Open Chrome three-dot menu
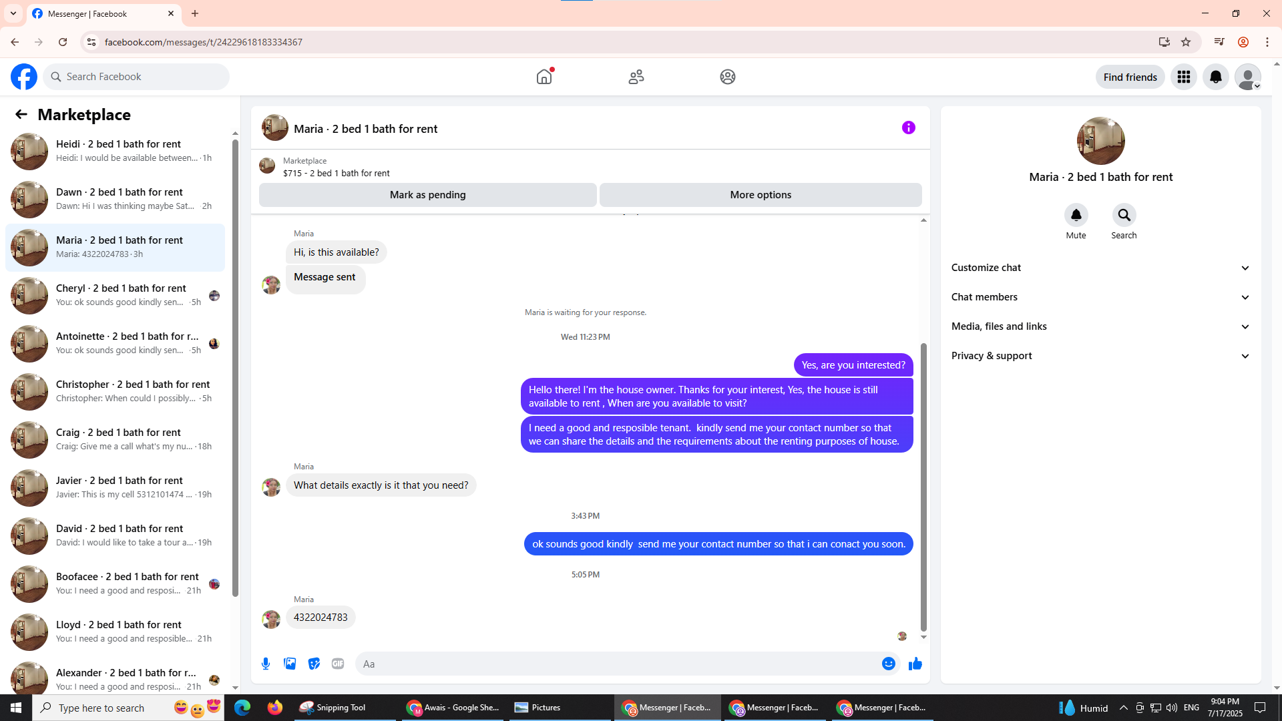This screenshot has width=1282, height=721. (1267, 42)
